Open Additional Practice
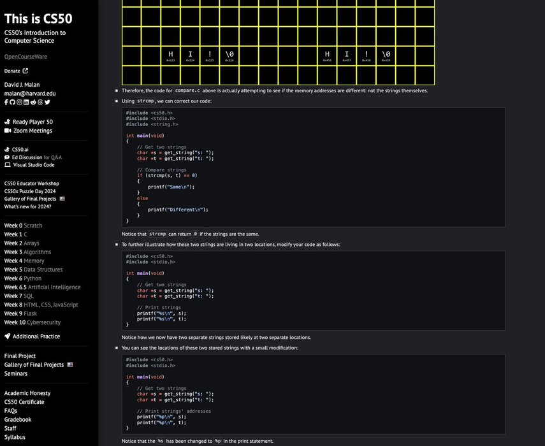Viewport: 545px width, 446px height. point(36,336)
